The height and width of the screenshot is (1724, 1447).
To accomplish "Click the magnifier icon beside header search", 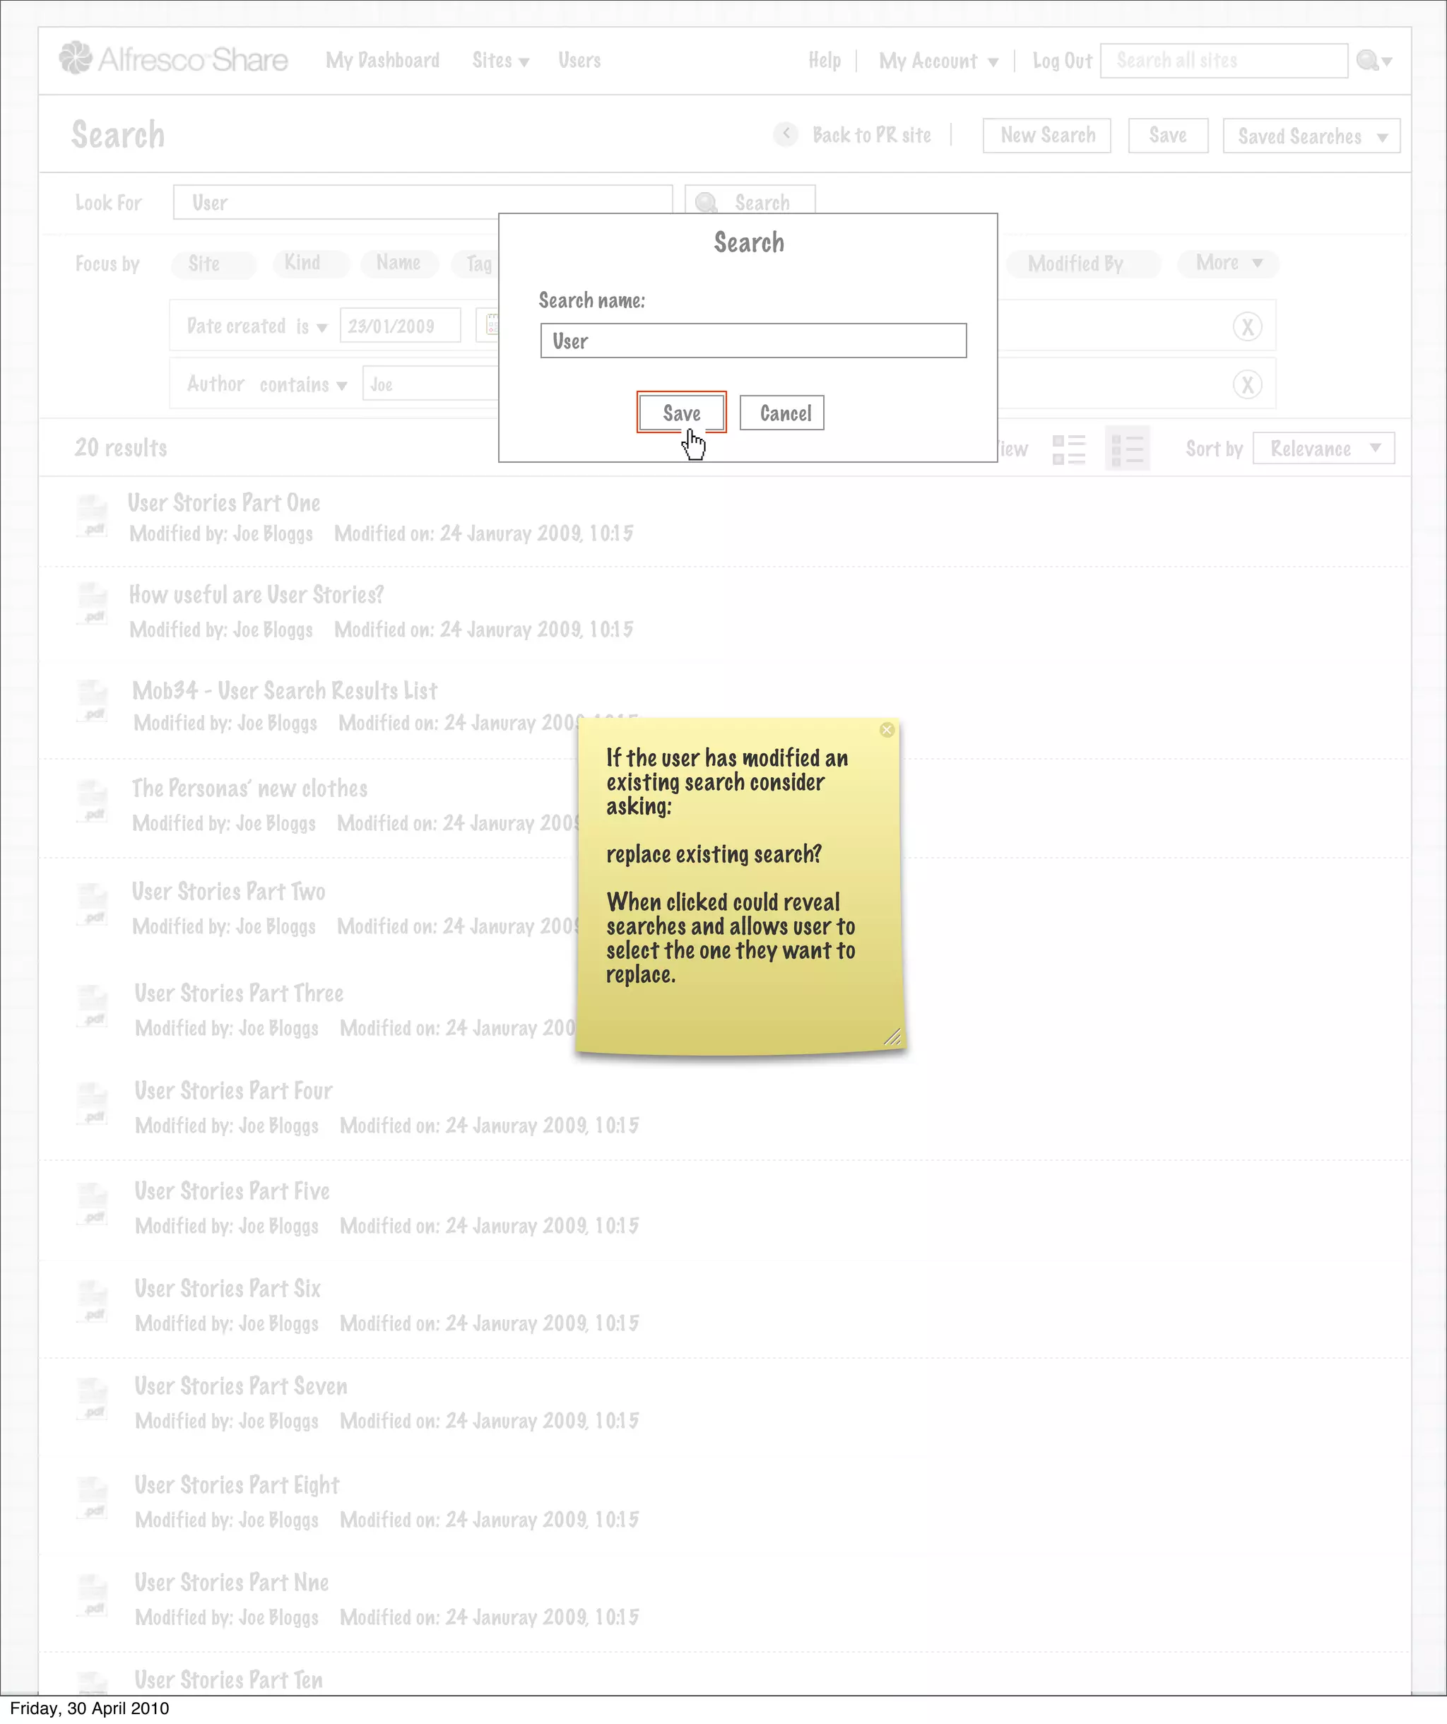I will tap(1367, 61).
